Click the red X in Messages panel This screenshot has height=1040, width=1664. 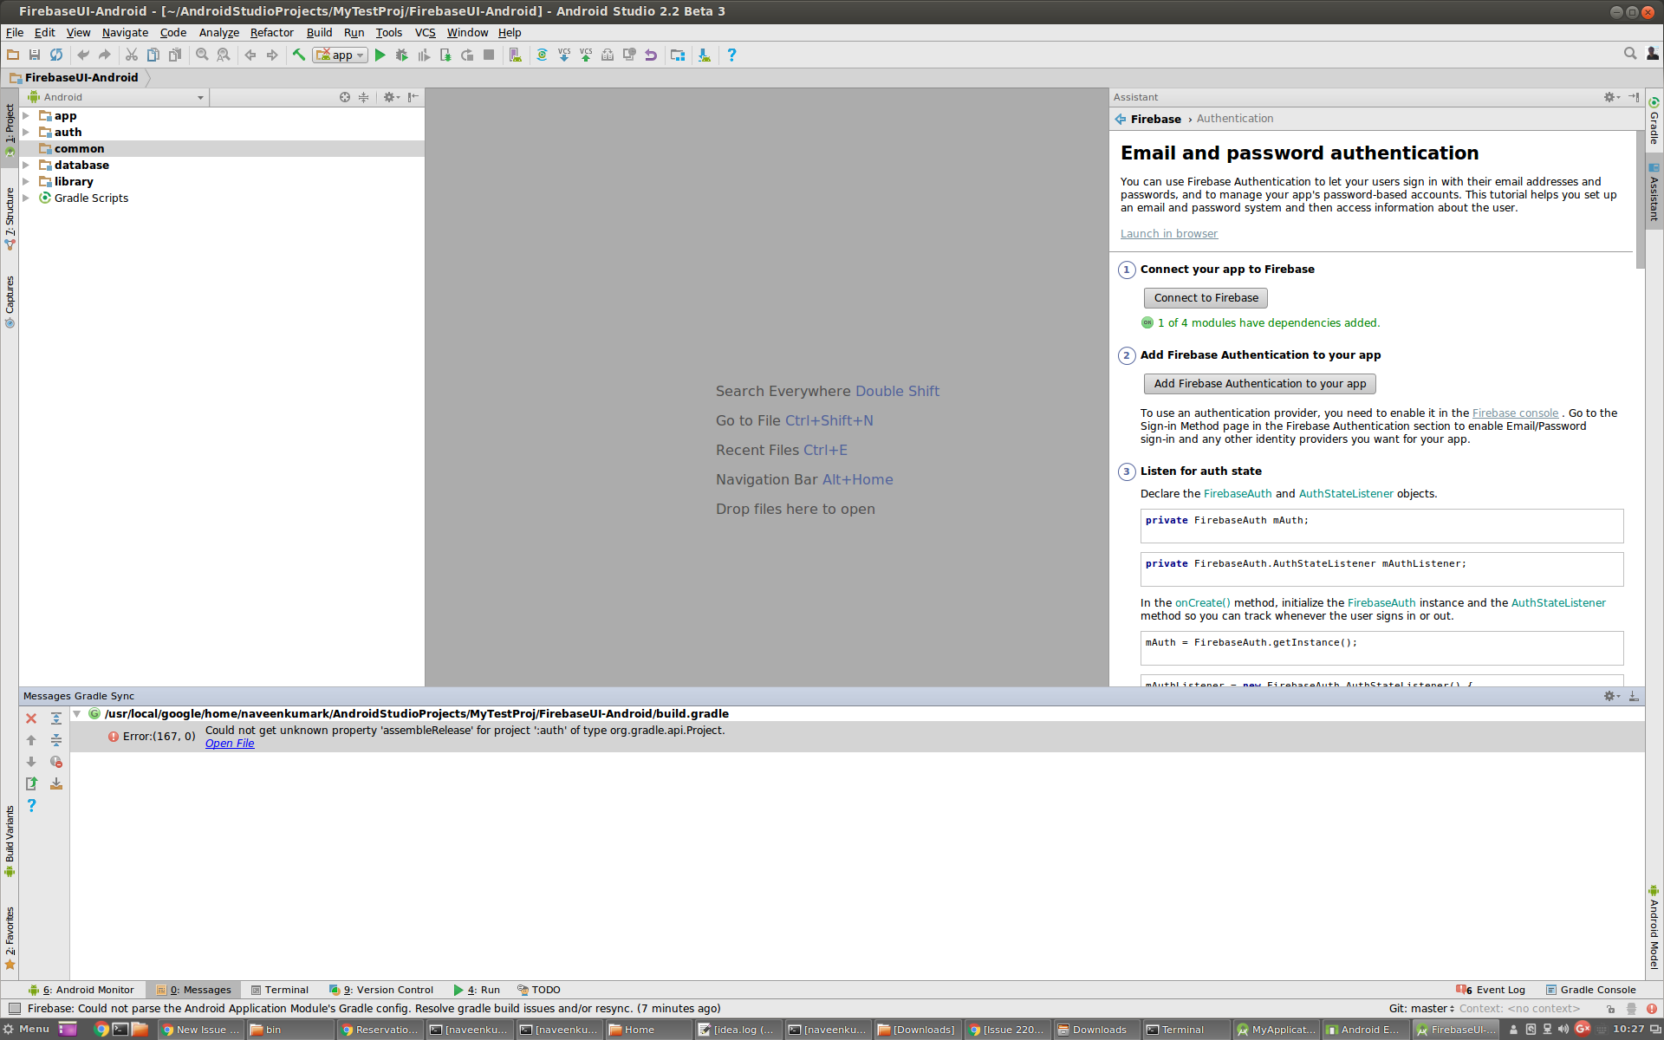[31, 718]
